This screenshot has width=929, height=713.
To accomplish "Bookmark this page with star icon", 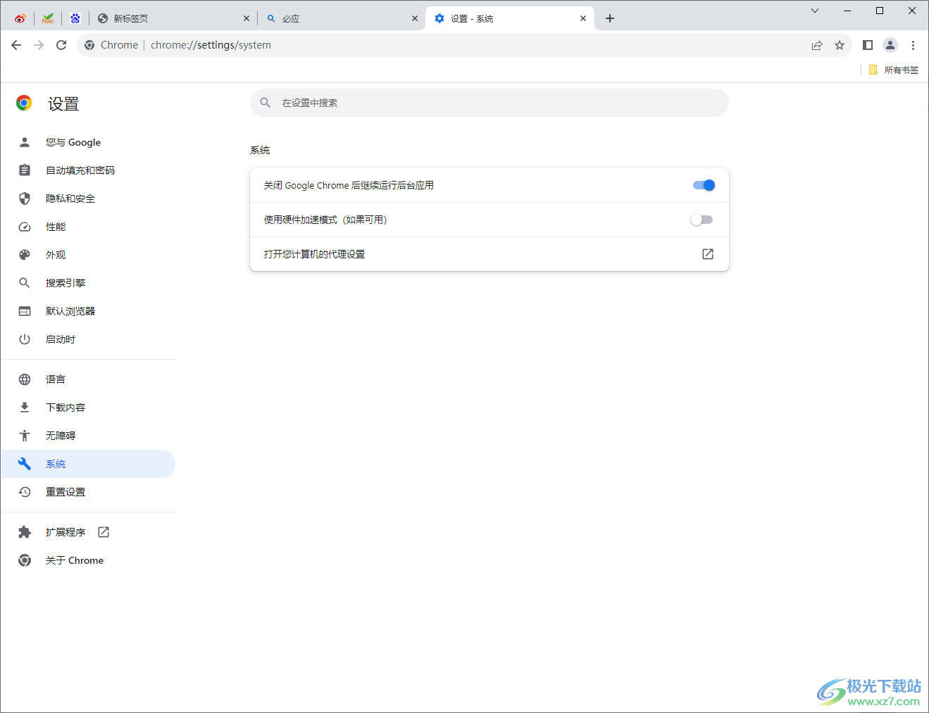I will 840,45.
